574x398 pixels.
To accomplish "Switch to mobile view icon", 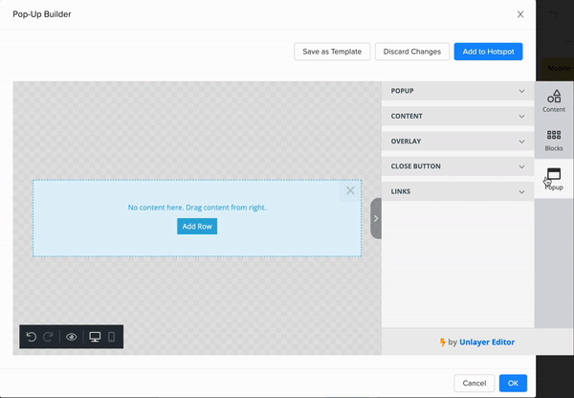I will (112, 337).
